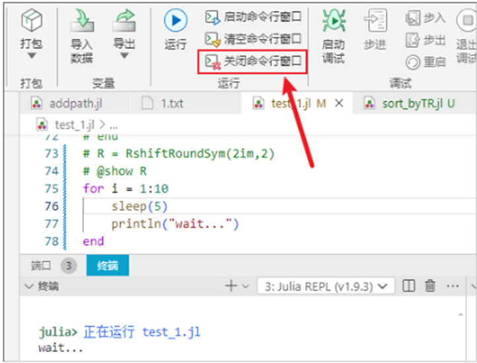Click the 'end' keyword on line 78

tap(93, 242)
